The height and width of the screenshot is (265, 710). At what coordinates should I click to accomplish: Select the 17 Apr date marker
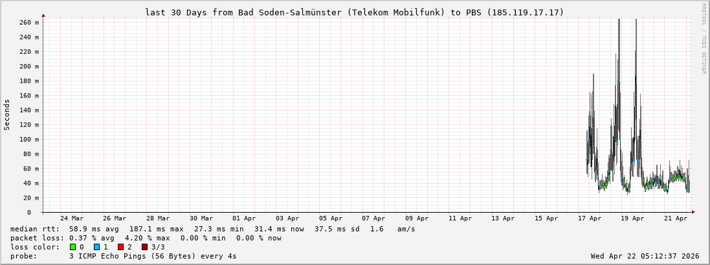590,218
